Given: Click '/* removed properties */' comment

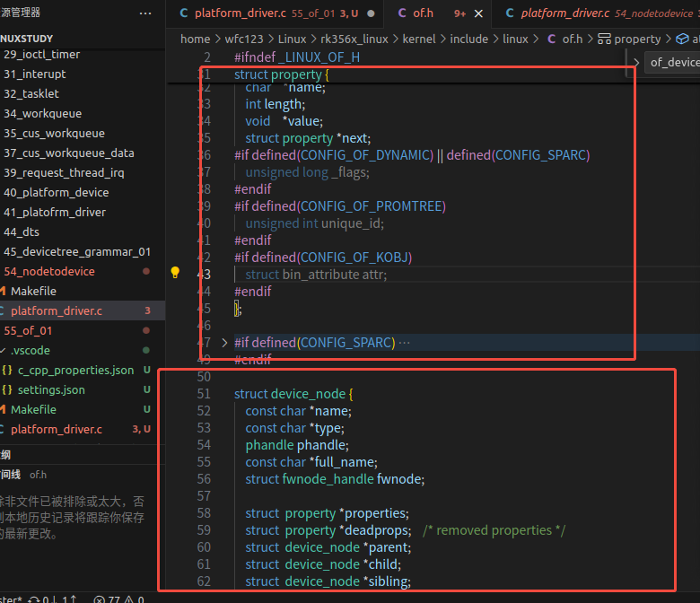Looking at the screenshot, I should coord(494,530).
